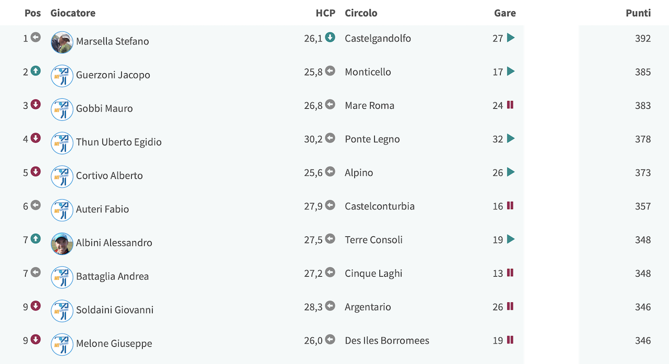Open Soldaini Giovanni's player profile
Image resolution: width=669 pixels, height=364 pixels.
tap(115, 310)
